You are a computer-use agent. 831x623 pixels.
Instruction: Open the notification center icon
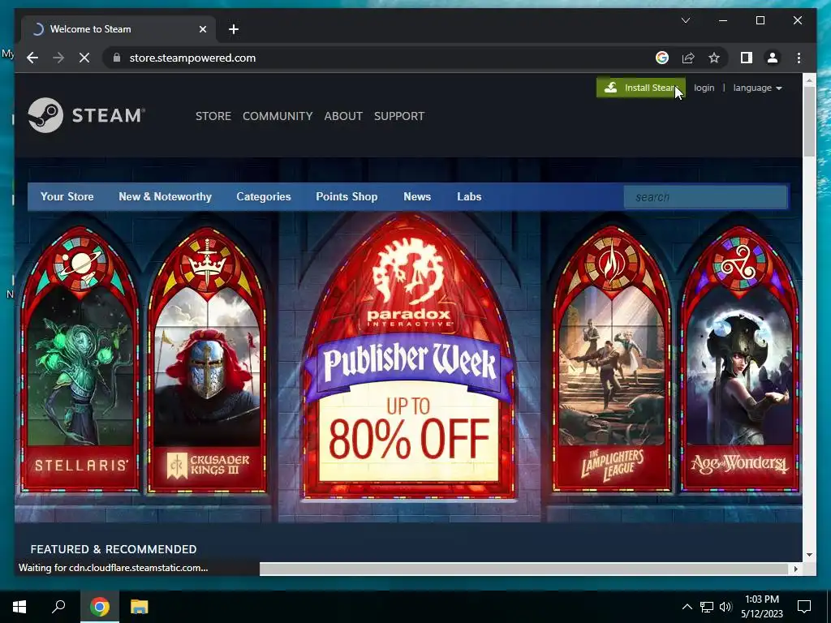[804, 607]
